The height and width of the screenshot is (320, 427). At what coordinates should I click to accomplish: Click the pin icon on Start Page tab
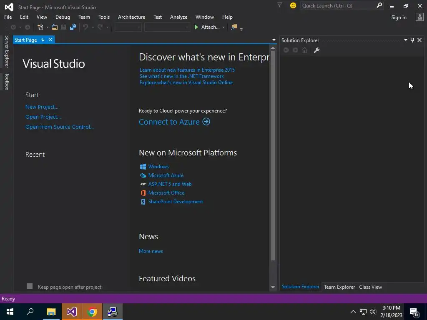[43, 40]
